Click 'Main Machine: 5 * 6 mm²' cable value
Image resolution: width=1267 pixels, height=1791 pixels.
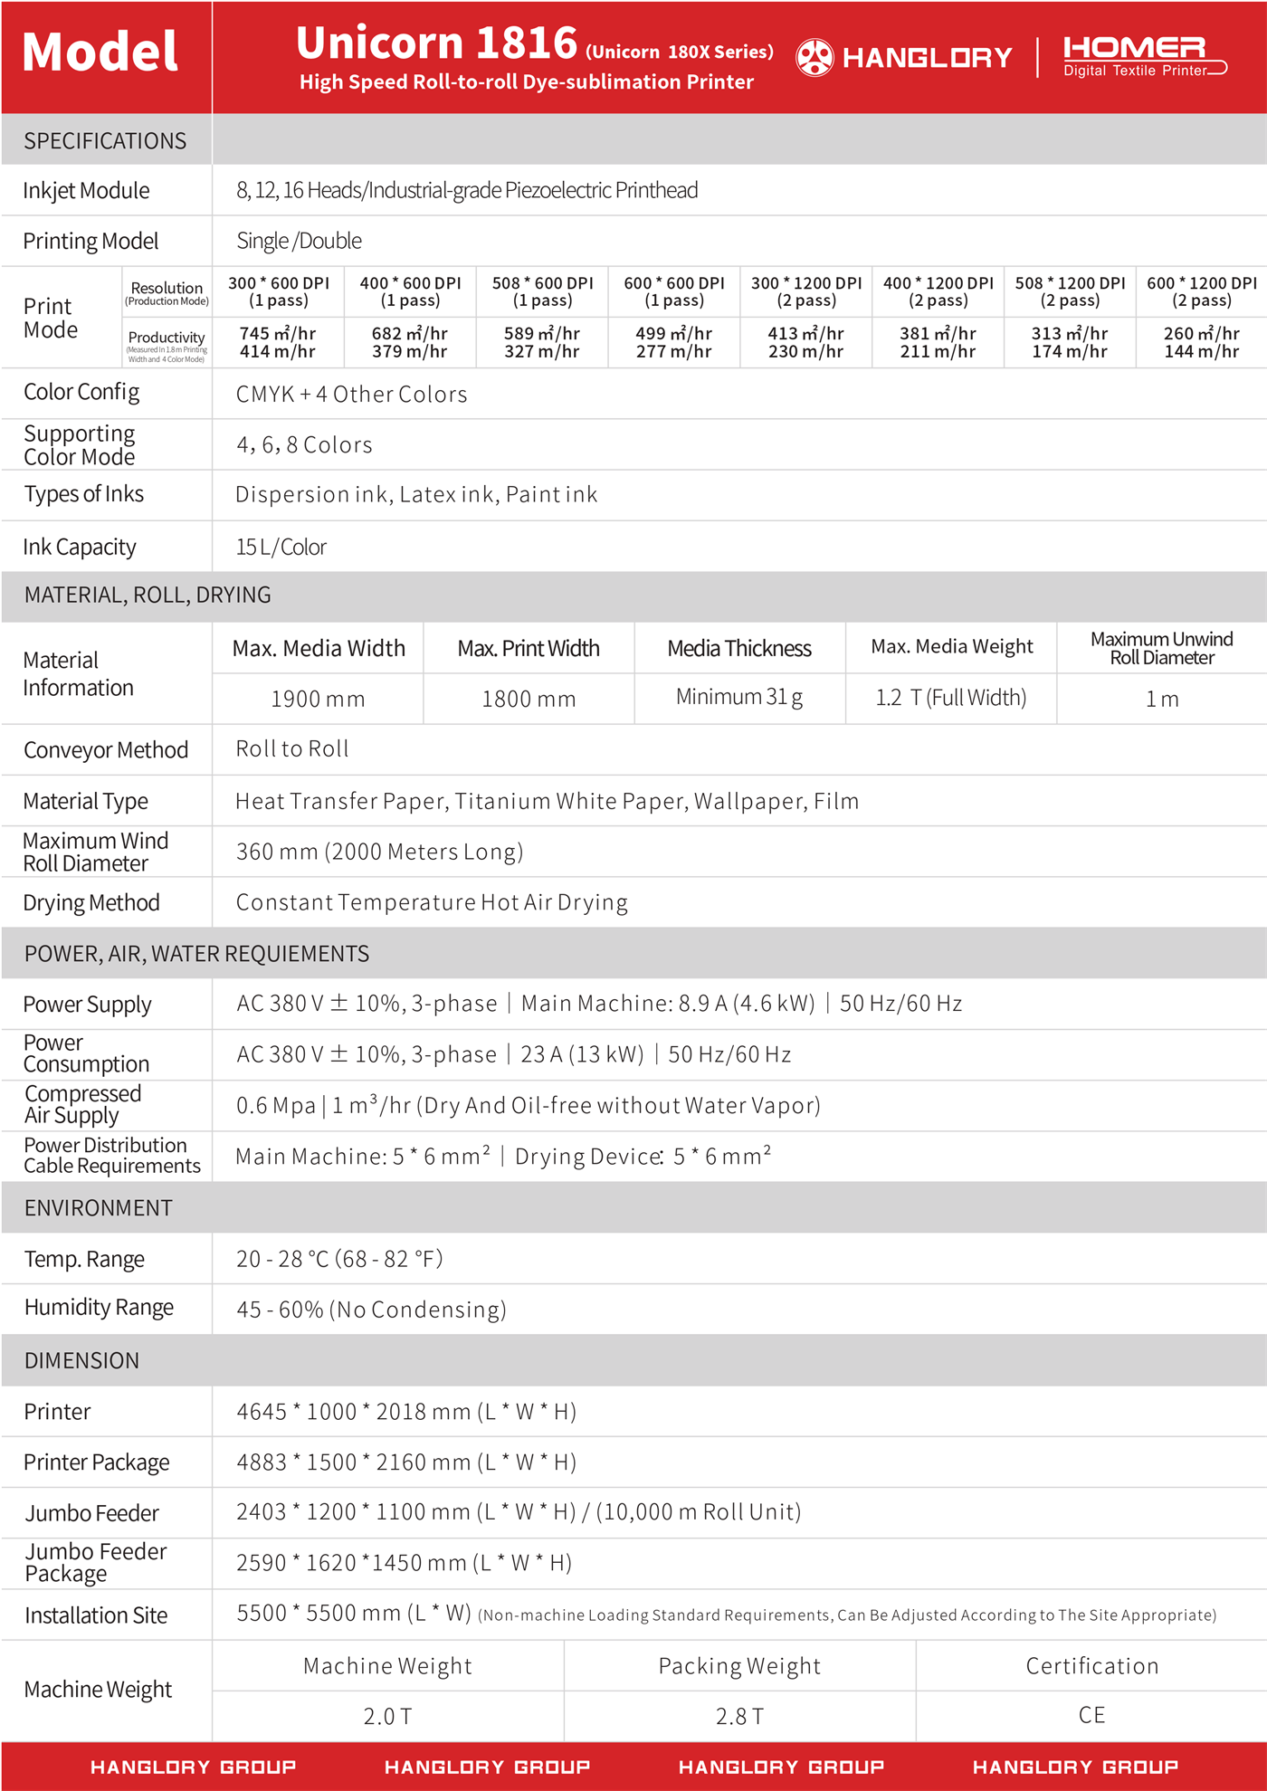point(363,1156)
